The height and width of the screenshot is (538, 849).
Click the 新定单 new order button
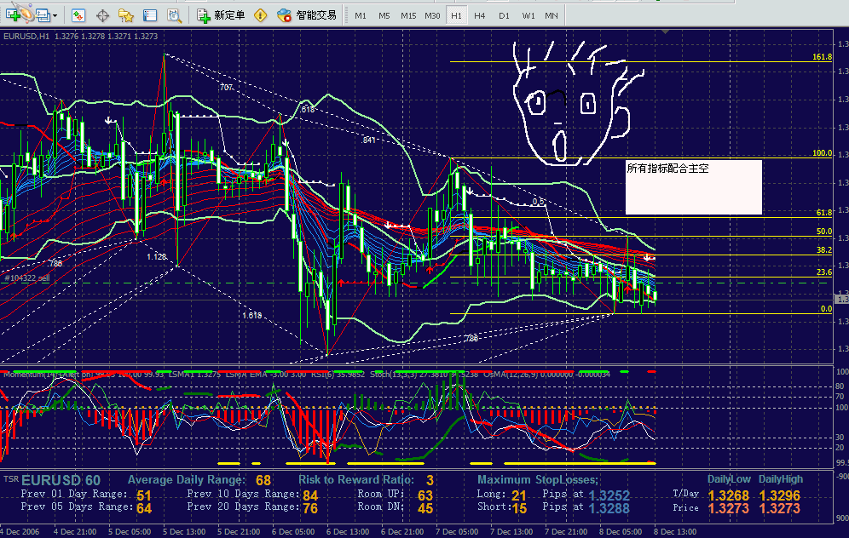click(x=221, y=15)
